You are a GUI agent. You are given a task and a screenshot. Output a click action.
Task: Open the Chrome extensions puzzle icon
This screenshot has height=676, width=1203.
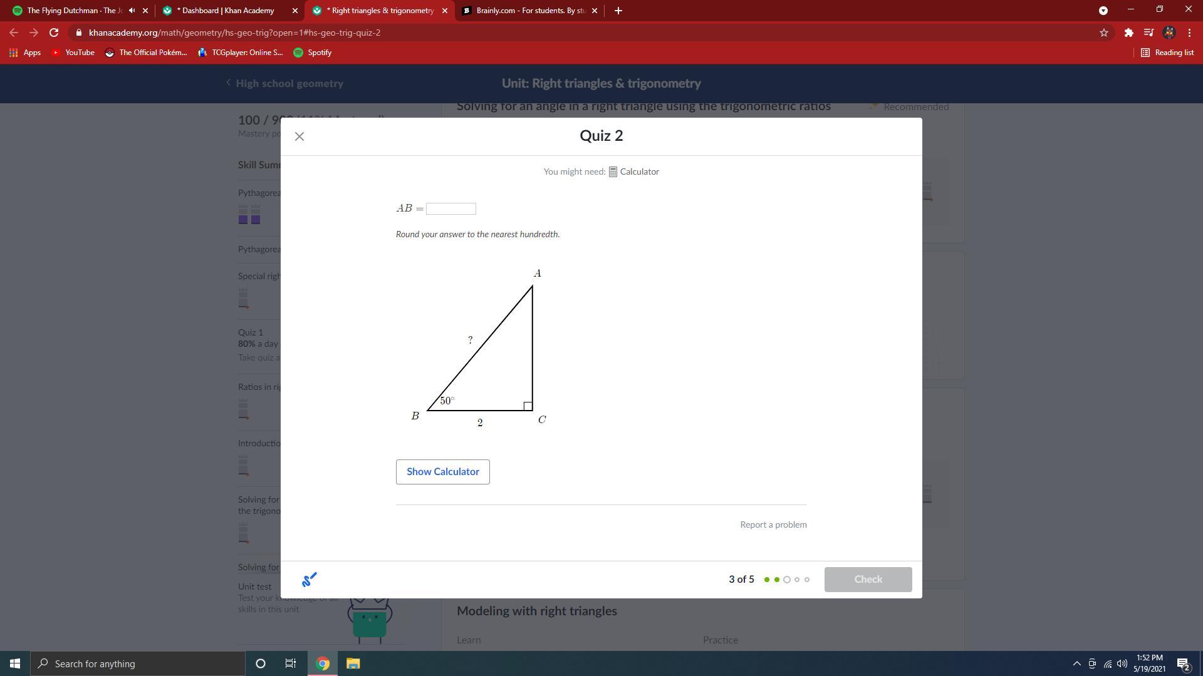click(1128, 33)
